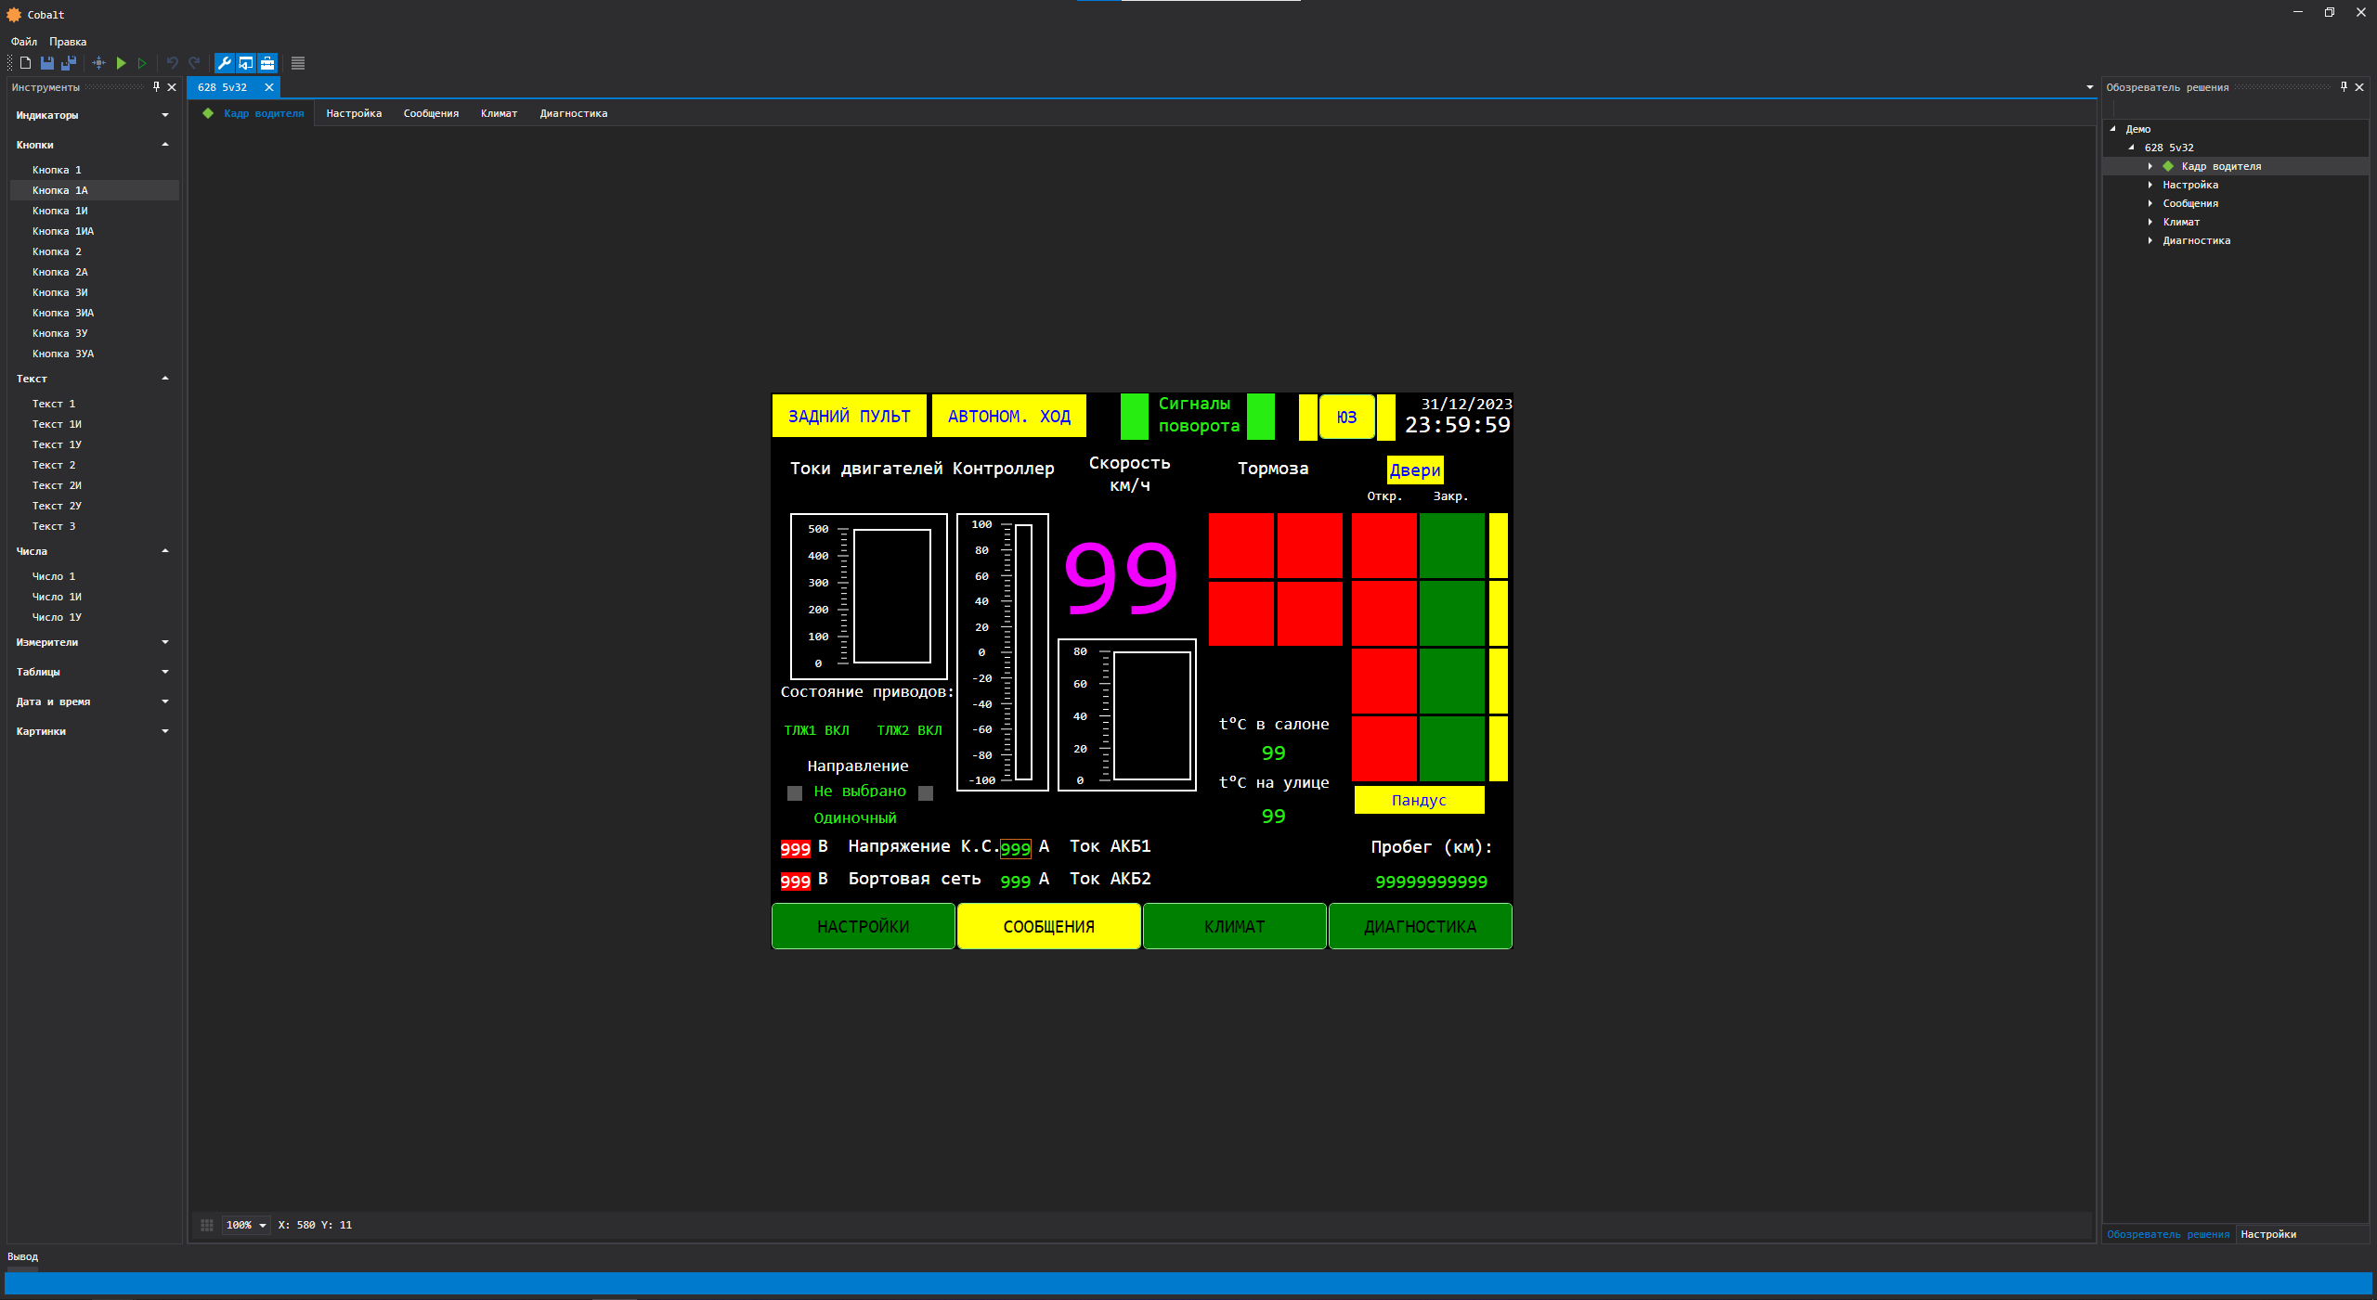Toggle the solution explorer window button

[x=246, y=63]
